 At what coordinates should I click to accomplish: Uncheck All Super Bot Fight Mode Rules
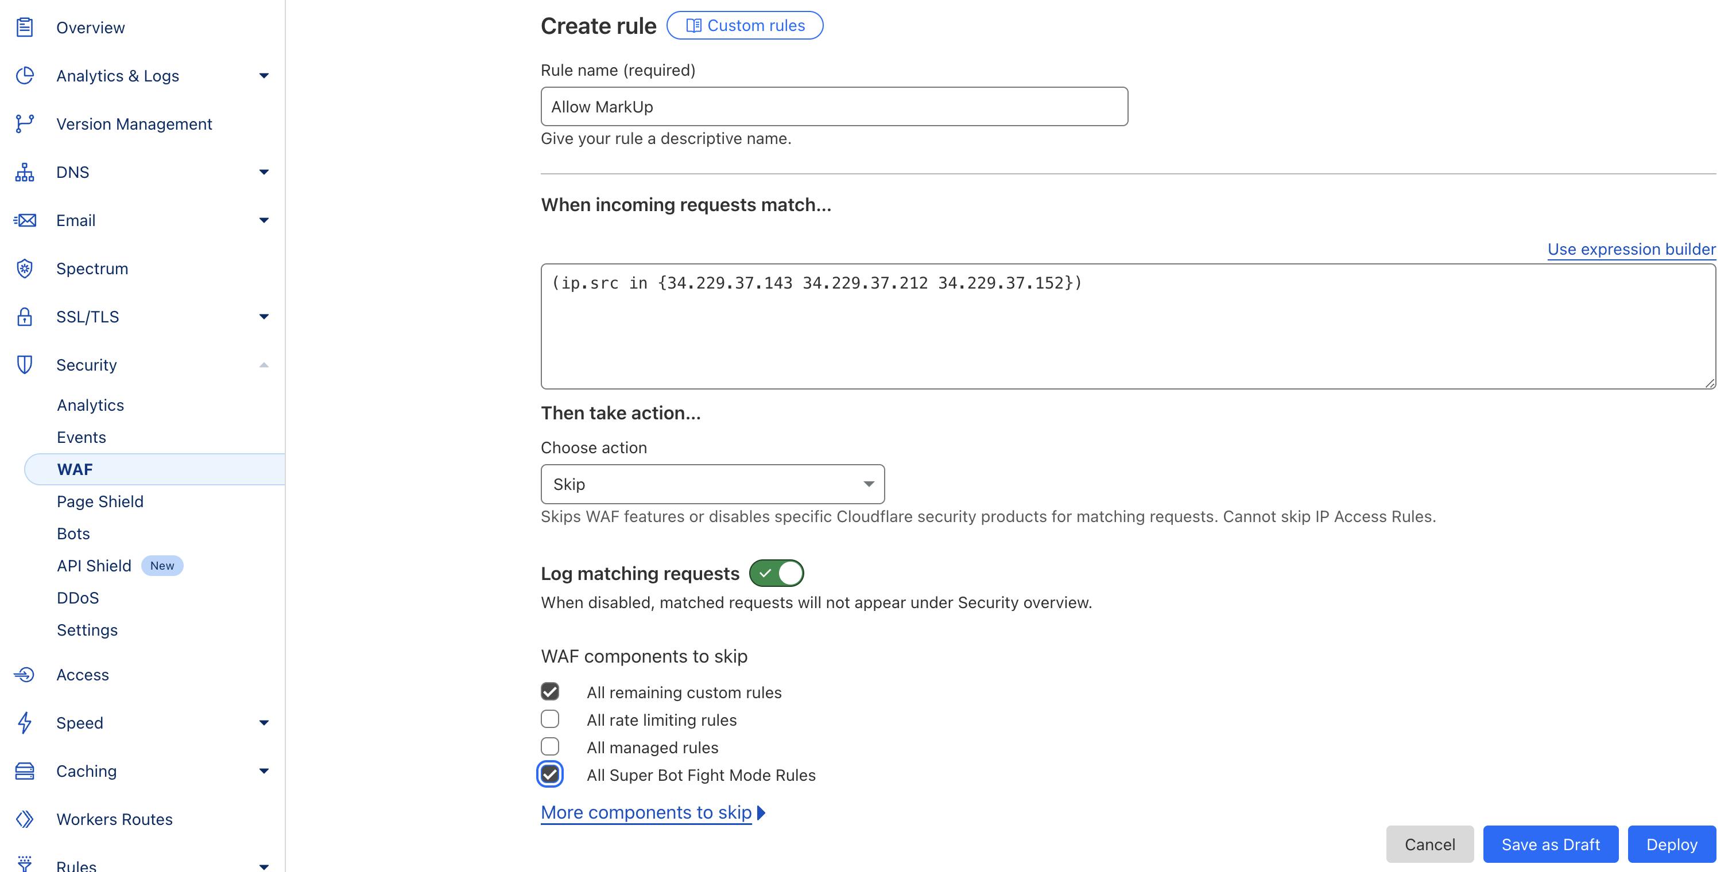coord(550,774)
